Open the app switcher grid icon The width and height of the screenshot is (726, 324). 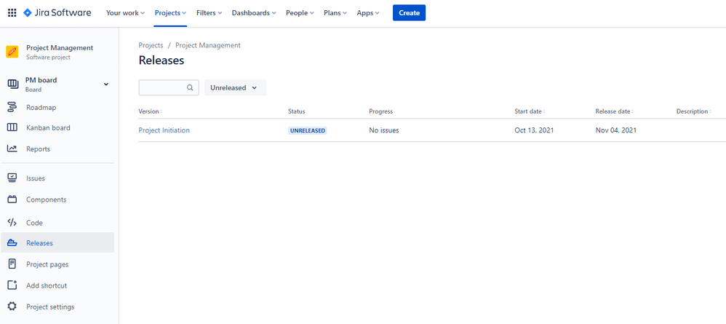pos(12,13)
